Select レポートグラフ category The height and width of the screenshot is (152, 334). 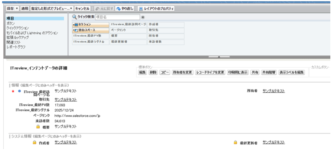click(16, 47)
